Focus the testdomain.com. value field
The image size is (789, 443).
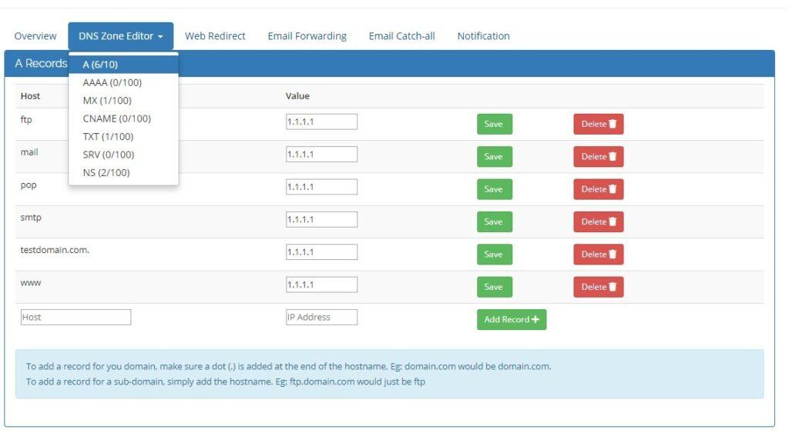[321, 252]
